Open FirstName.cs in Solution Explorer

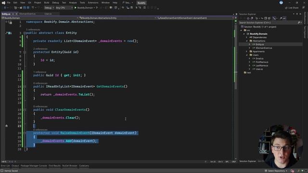(x=262, y=62)
